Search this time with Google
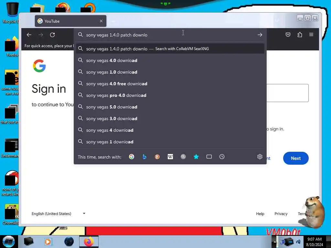This screenshot has width=331, height=248. tap(132, 157)
